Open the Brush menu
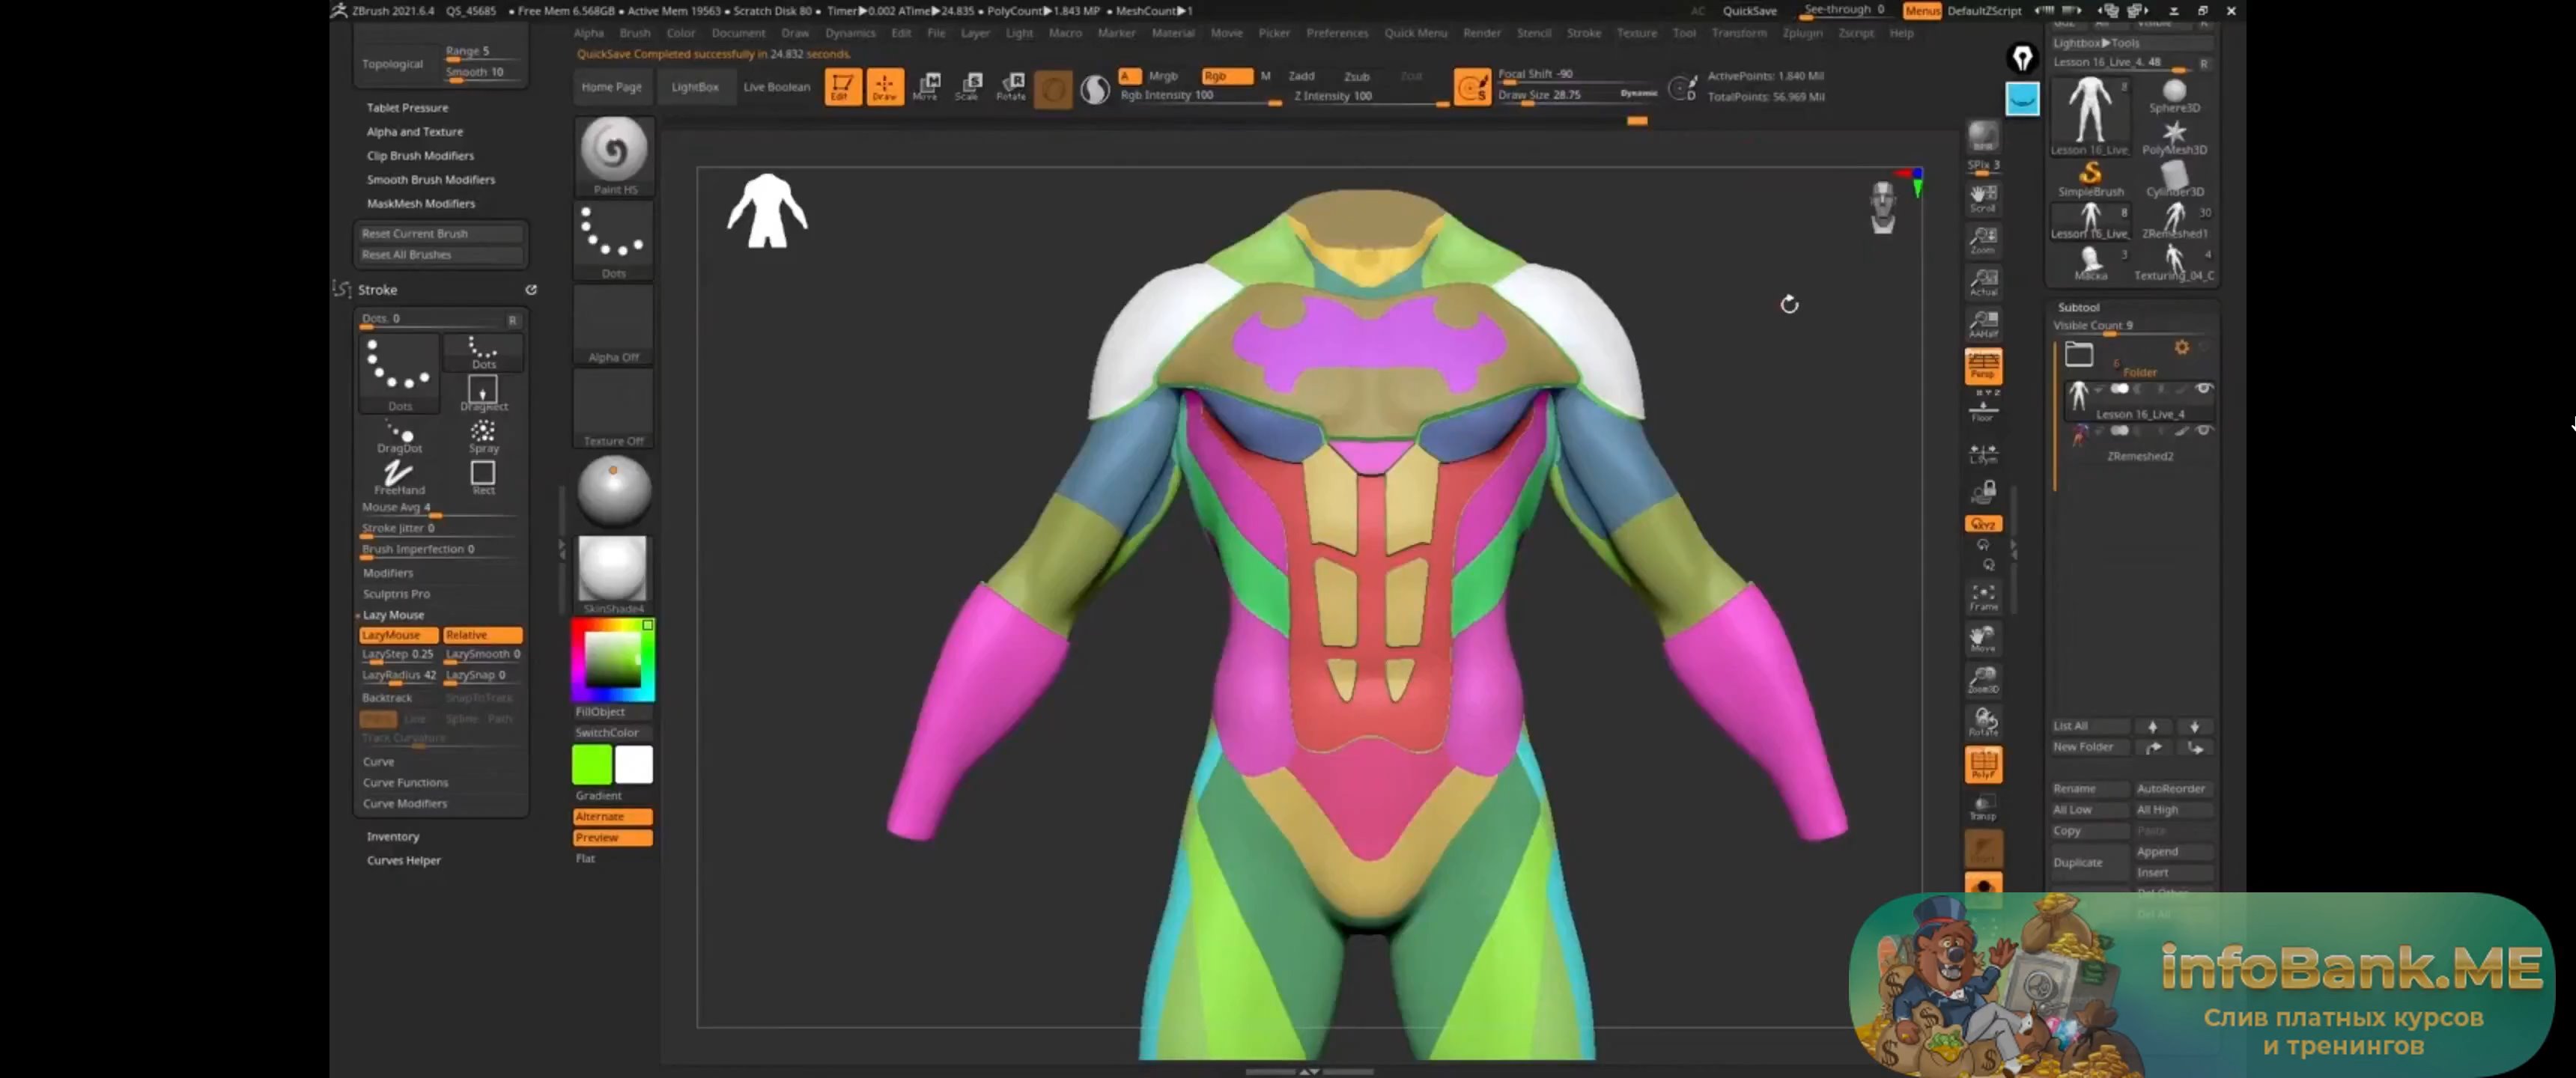This screenshot has width=2576, height=1078. pyautogui.click(x=635, y=33)
